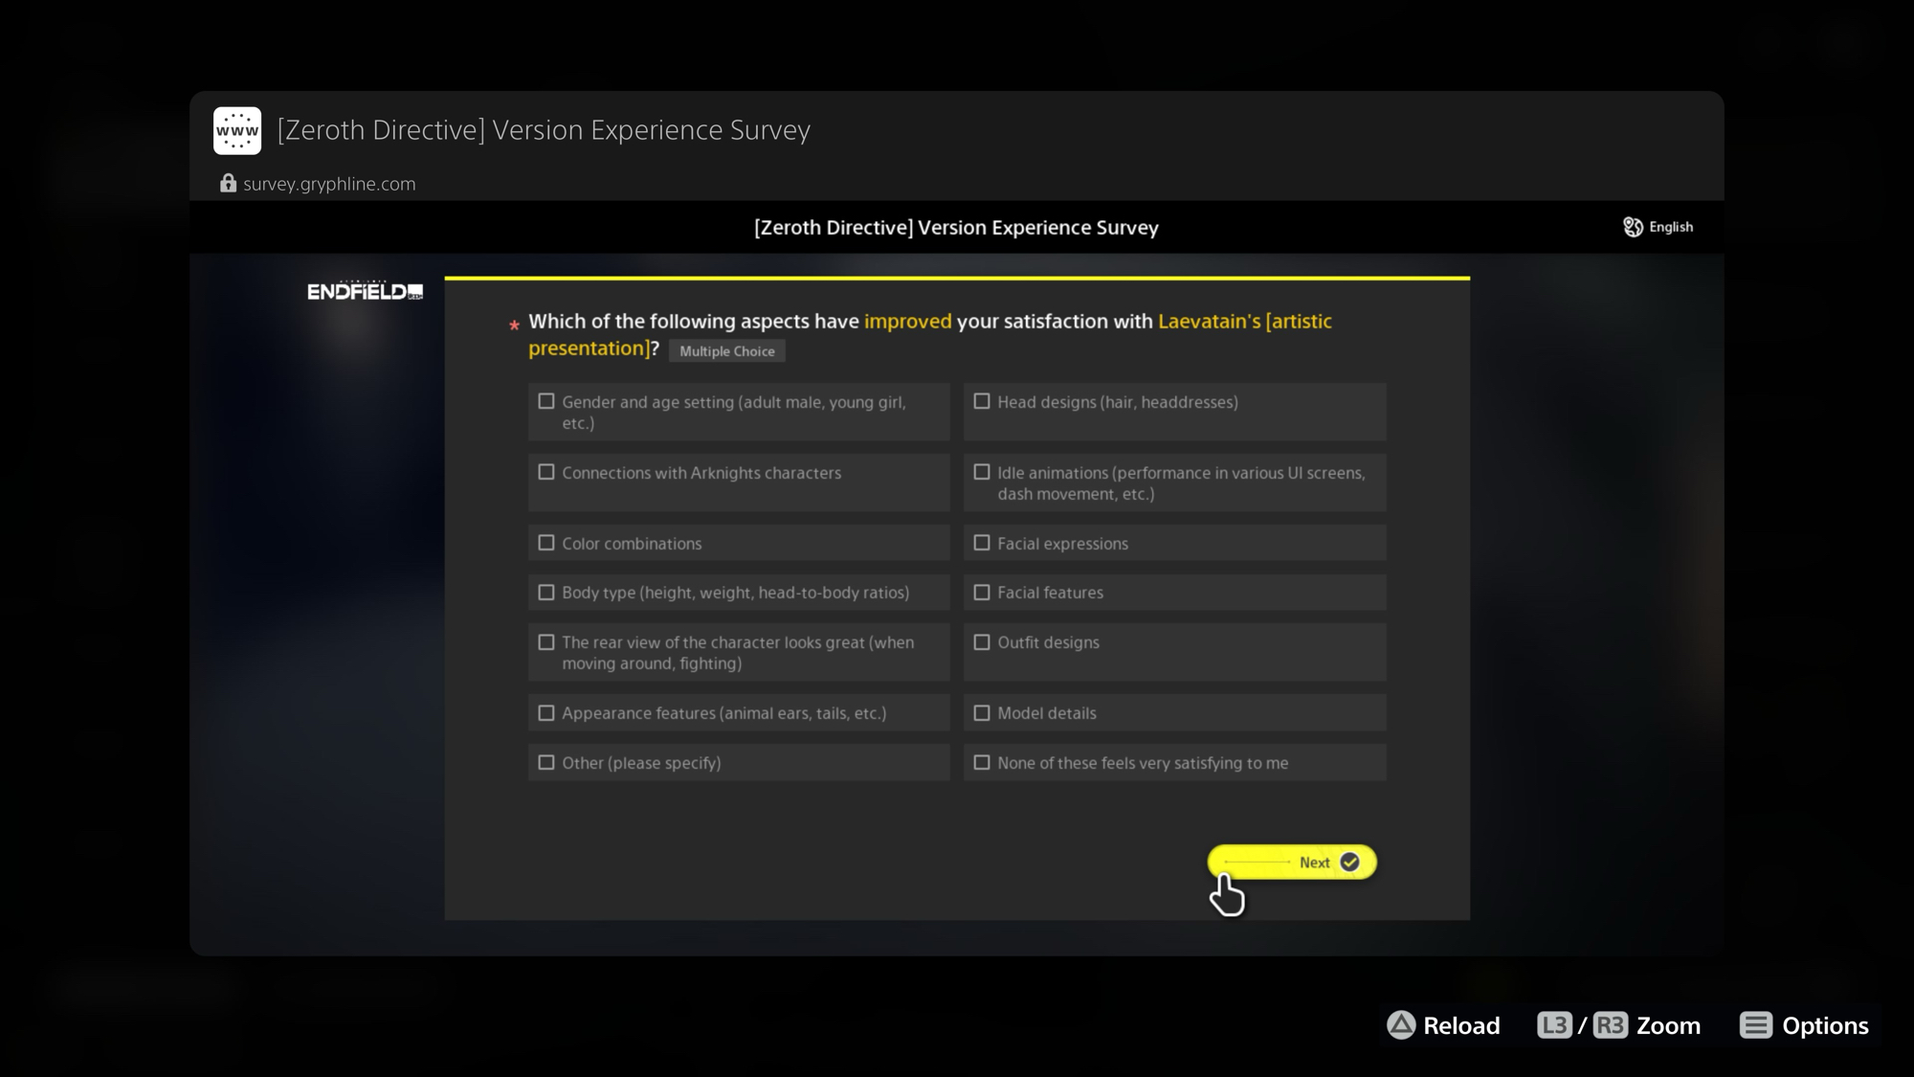Click the globe language icon

1633,227
